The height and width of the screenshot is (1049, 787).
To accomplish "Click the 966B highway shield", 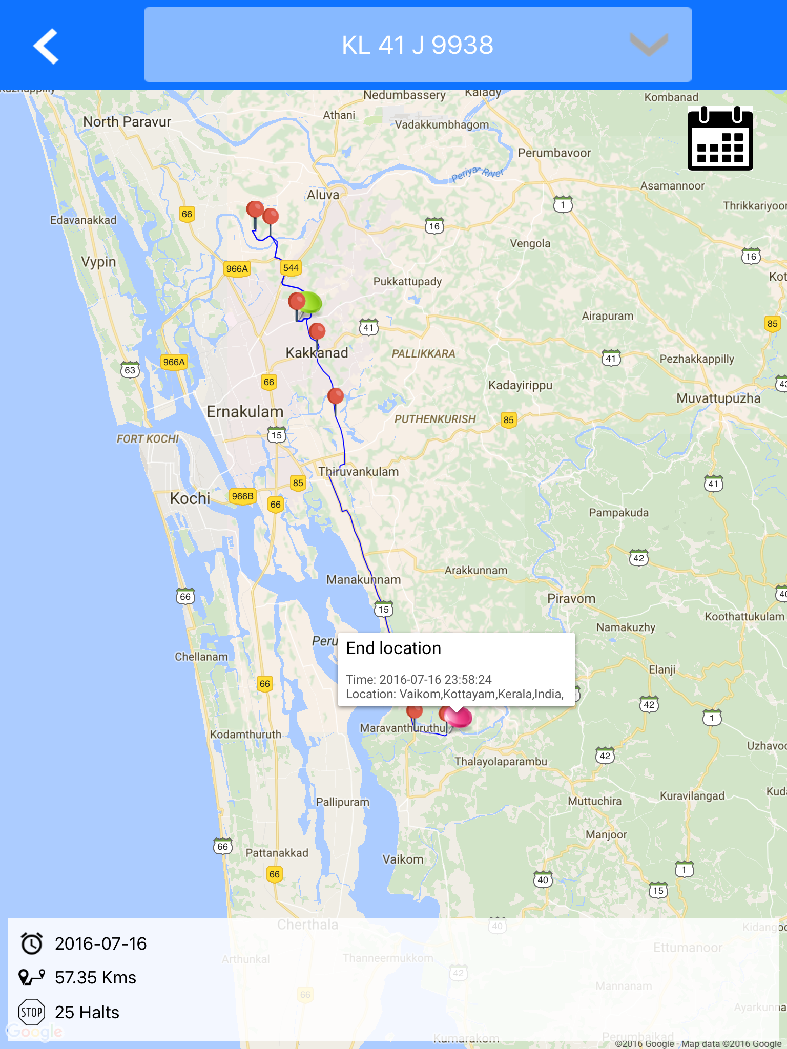I will (242, 496).
